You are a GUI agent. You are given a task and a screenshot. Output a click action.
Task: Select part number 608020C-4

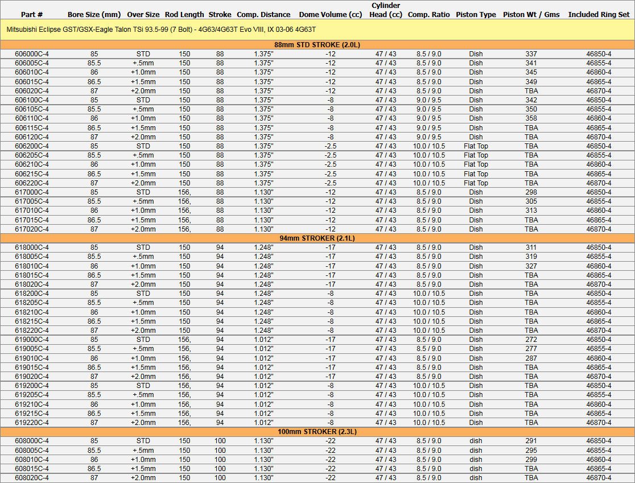32,478
